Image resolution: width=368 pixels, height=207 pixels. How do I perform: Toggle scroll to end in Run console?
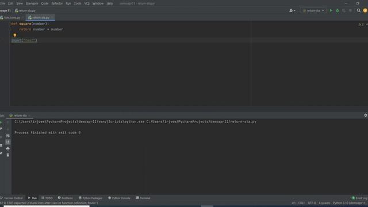[x=7, y=142]
